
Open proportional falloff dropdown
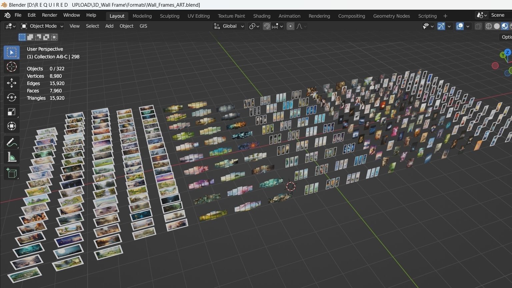tap(301, 26)
